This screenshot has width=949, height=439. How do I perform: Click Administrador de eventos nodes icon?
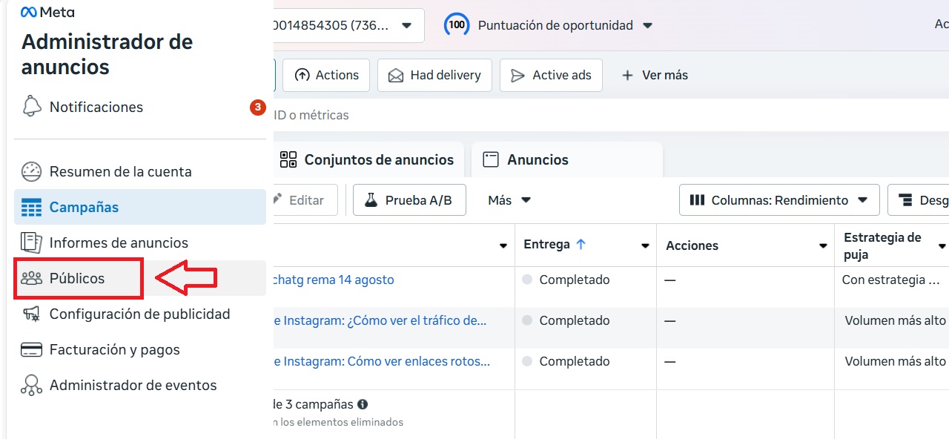[31, 386]
